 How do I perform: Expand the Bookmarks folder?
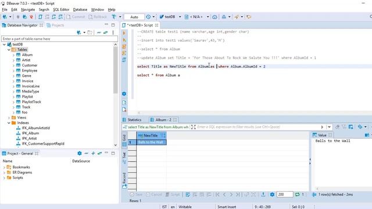[4, 167]
